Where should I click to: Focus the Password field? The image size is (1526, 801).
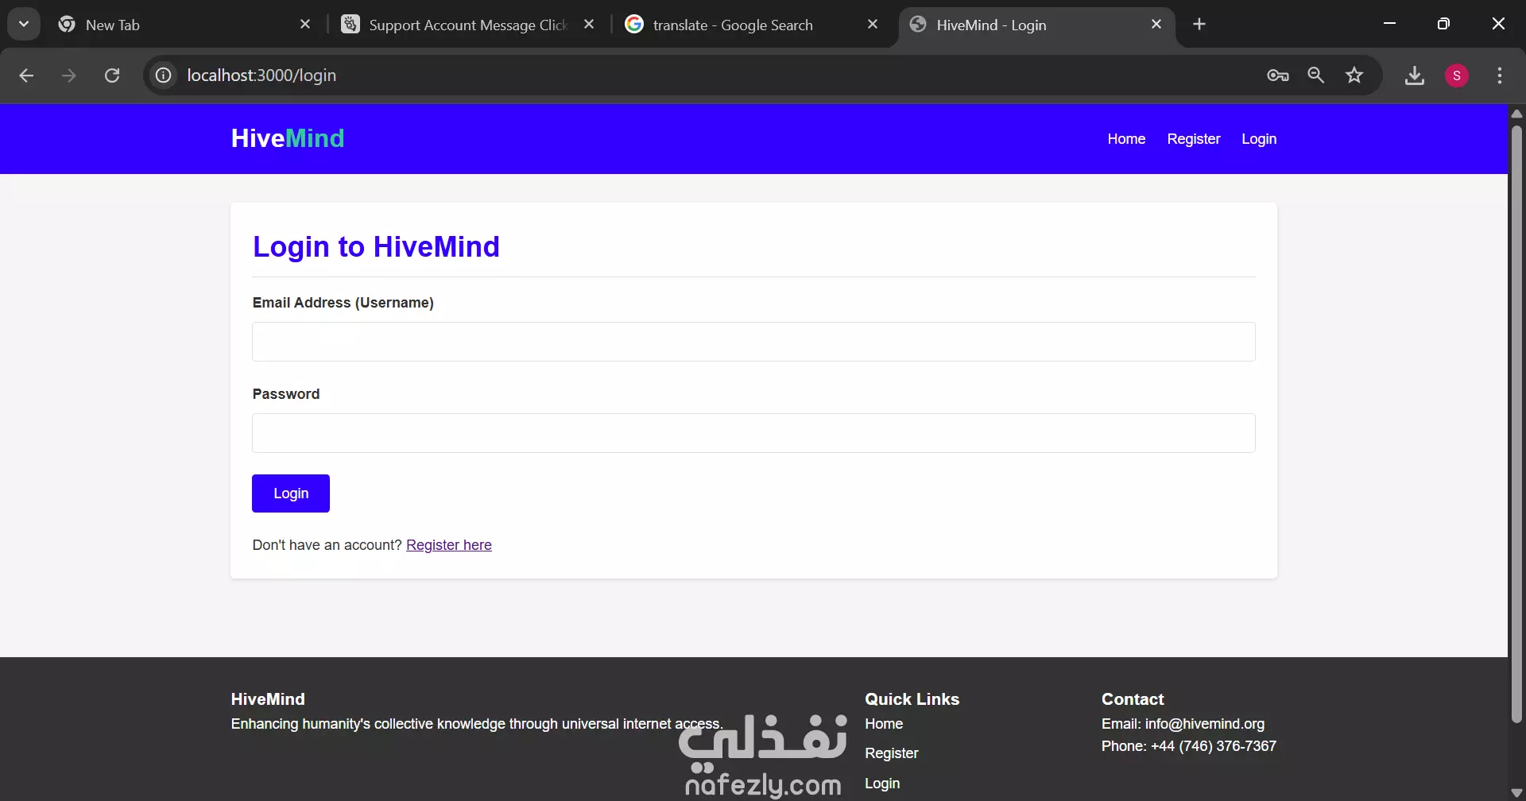click(x=753, y=433)
